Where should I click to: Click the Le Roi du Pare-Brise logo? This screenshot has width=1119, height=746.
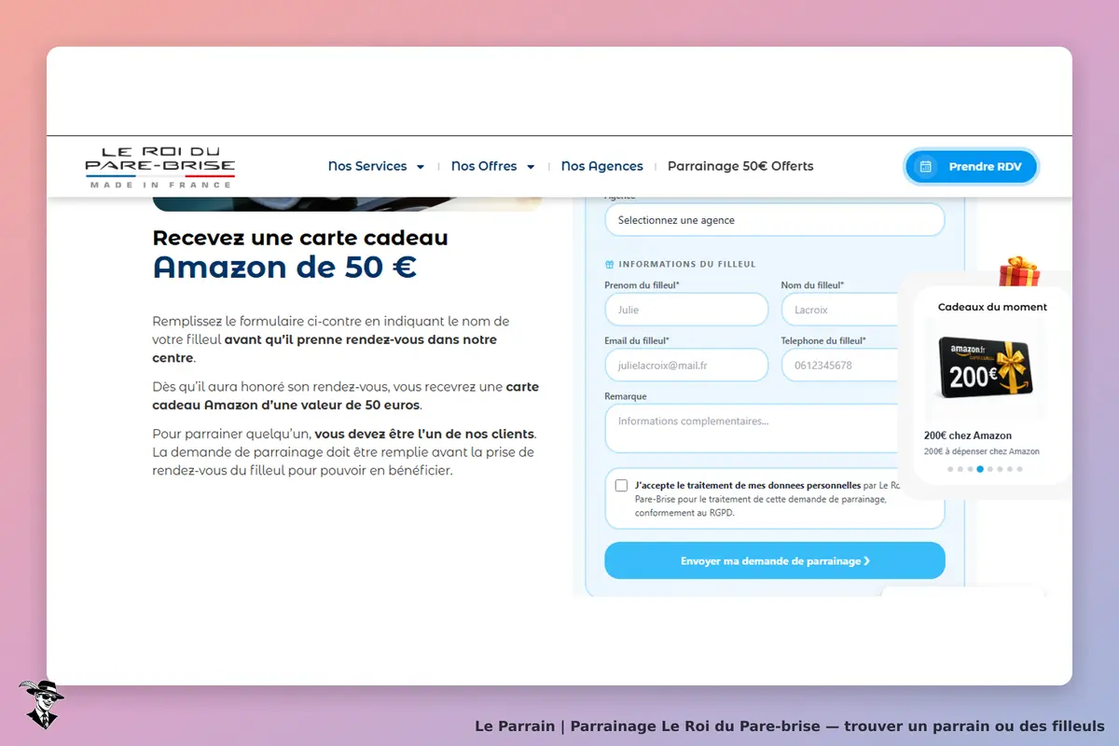[159, 167]
